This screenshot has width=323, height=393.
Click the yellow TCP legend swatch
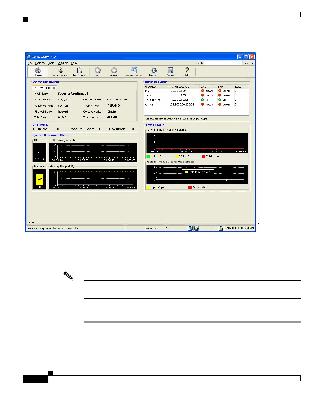[x=177, y=157]
